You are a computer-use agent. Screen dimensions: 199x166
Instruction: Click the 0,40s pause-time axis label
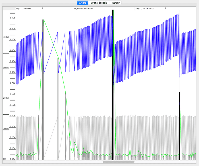coord(12,116)
